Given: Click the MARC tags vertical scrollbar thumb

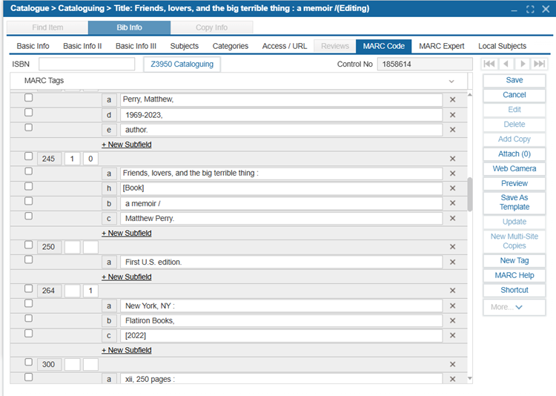Looking at the screenshot, I should (470, 194).
